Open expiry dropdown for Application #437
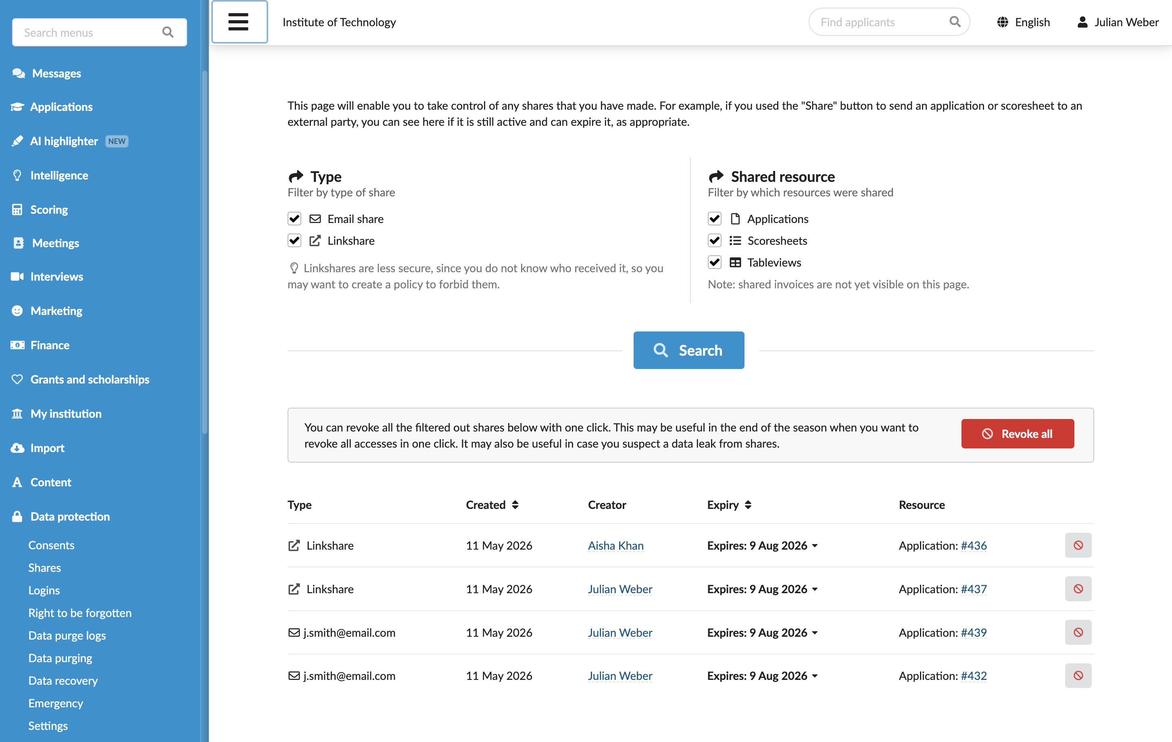 click(763, 589)
